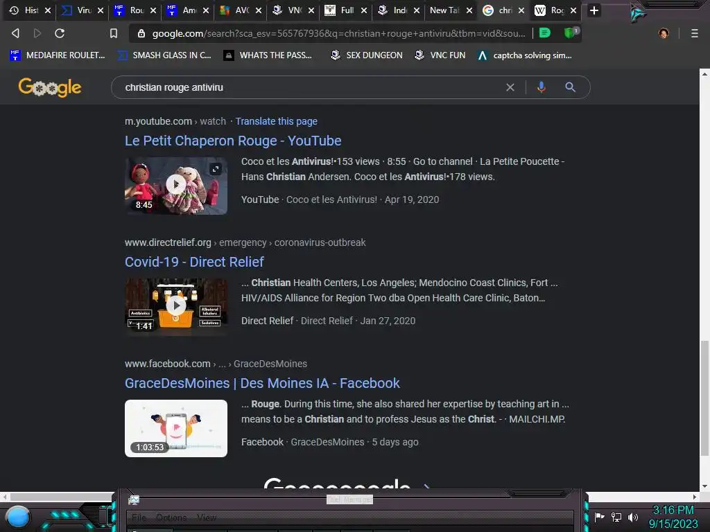Click the vertical scrollbar thumb
Viewport: 710px width, 532px height.
point(704,398)
